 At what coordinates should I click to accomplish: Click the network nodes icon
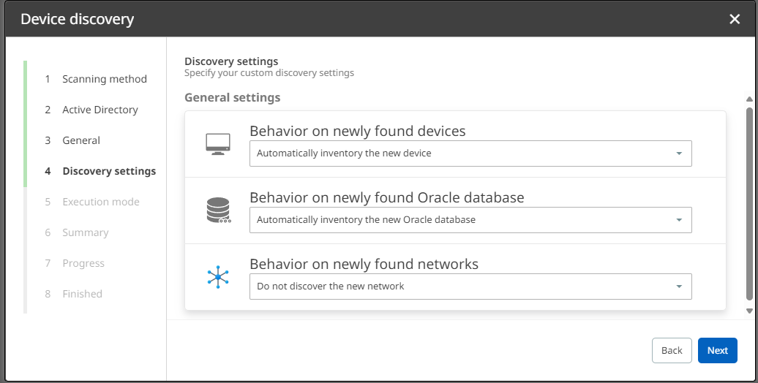[218, 277]
